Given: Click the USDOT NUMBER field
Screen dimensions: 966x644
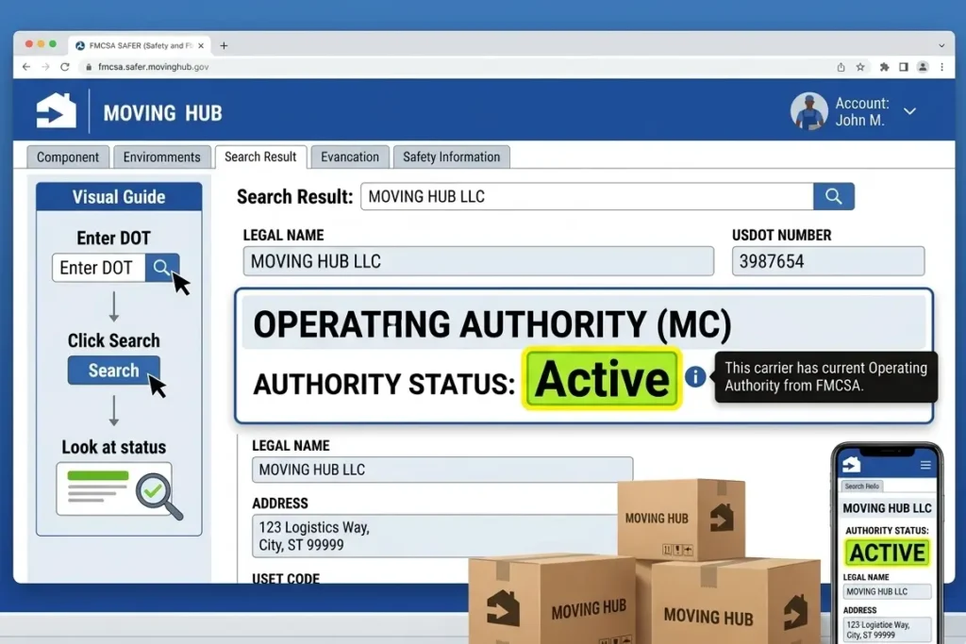Looking at the screenshot, I should [x=828, y=261].
